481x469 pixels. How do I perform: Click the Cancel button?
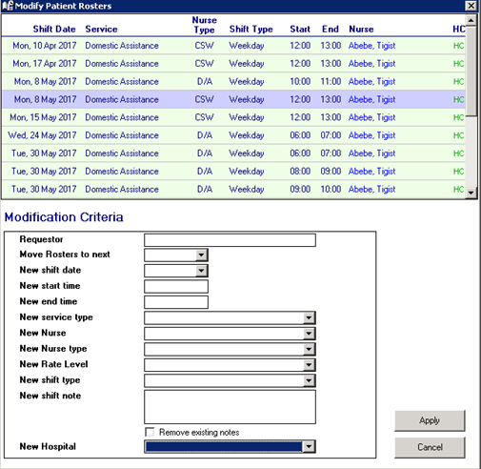click(430, 447)
